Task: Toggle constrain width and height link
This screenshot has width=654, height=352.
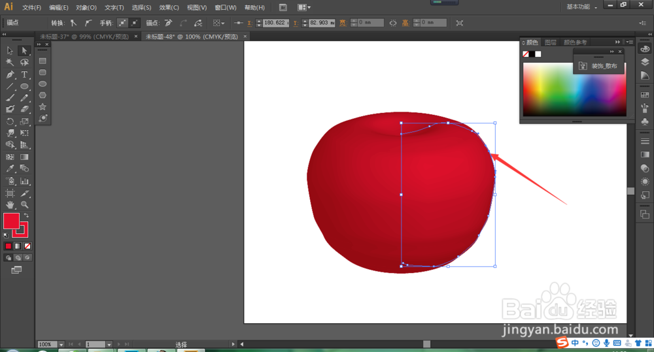Action: pos(393,23)
